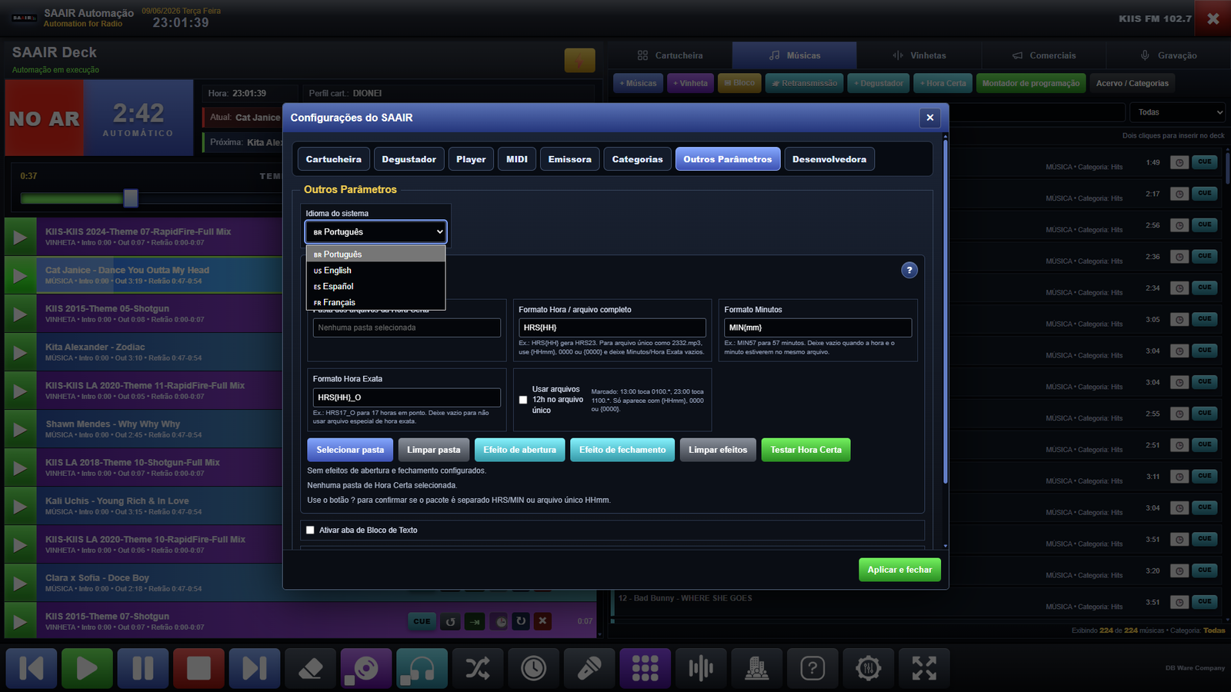This screenshot has height=692, width=1231.
Task: Click the Formato Hora Exata input field
Action: click(407, 398)
